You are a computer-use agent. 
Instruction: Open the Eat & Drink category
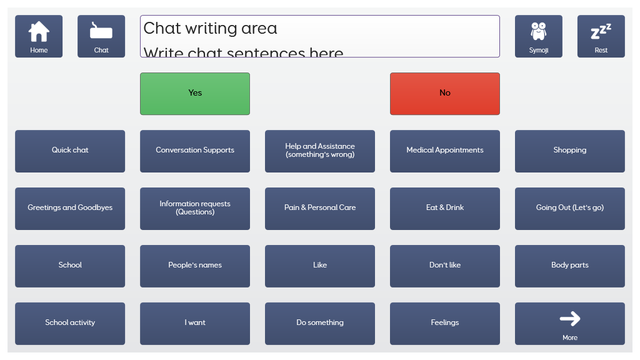445,209
